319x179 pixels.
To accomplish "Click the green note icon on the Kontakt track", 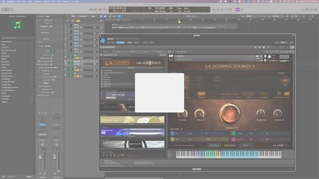I will [71, 63].
